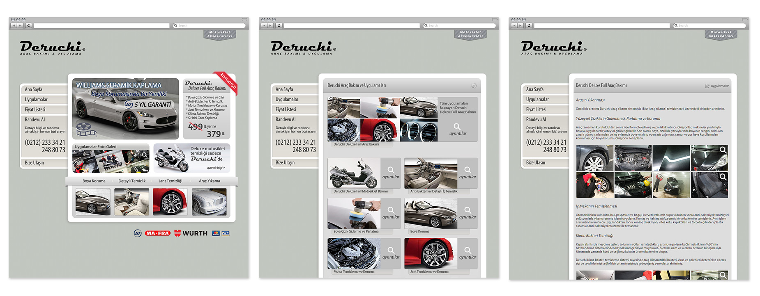Switch to the Jant Temizliği tab
This screenshot has width=760, height=296.
click(170, 181)
